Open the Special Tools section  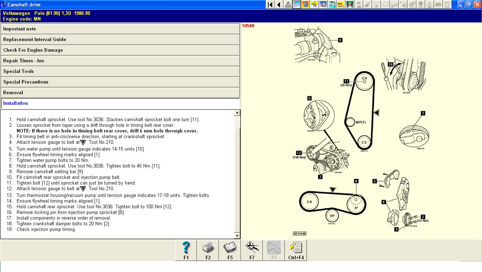coord(120,72)
